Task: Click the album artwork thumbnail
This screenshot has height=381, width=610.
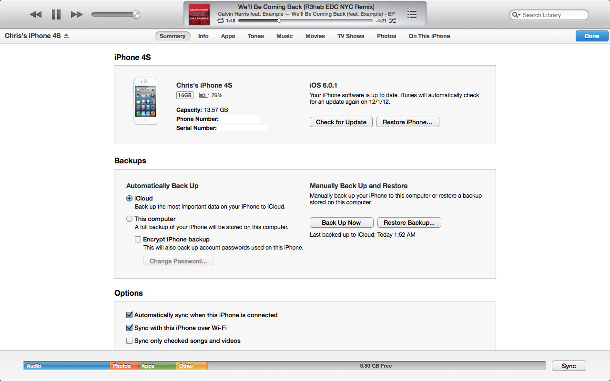Action: tap(199, 14)
